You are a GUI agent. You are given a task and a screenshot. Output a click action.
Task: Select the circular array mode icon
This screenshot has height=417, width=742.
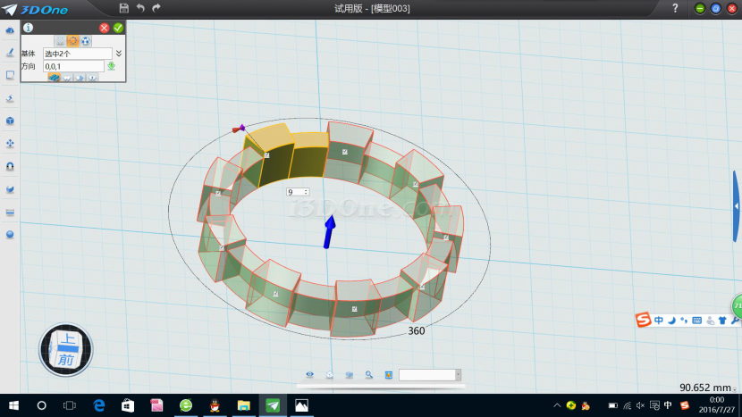72,41
